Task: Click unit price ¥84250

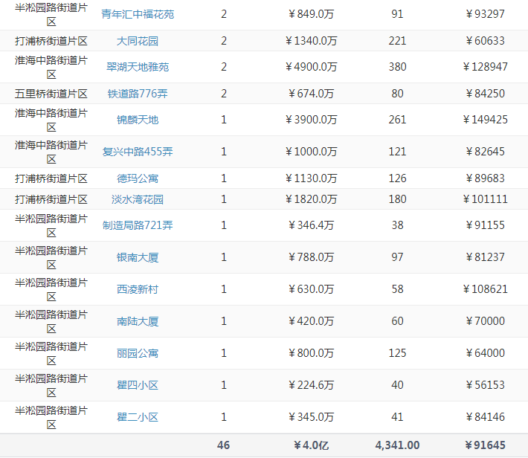Action: point(485,94)
